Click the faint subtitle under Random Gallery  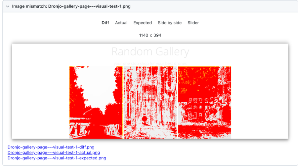tap(150, 63)
